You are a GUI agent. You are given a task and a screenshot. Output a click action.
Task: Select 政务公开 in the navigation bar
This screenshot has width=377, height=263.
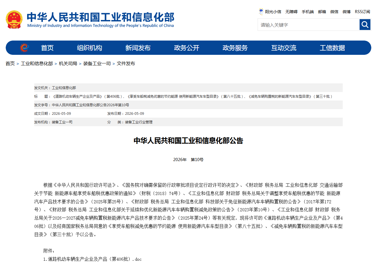187,48
